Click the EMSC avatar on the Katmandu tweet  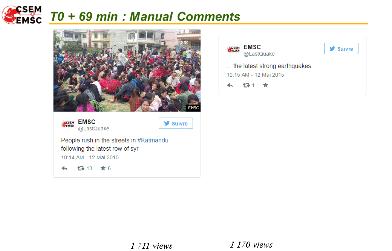tap(68, 124)
